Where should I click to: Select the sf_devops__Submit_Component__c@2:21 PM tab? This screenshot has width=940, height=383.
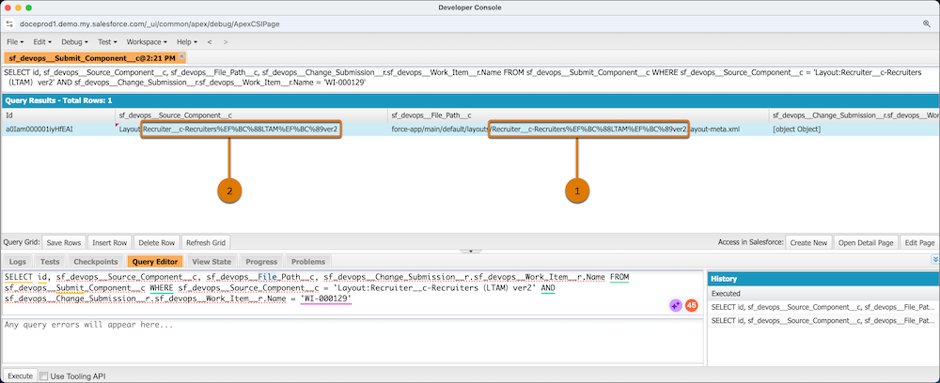coord(92,58)
